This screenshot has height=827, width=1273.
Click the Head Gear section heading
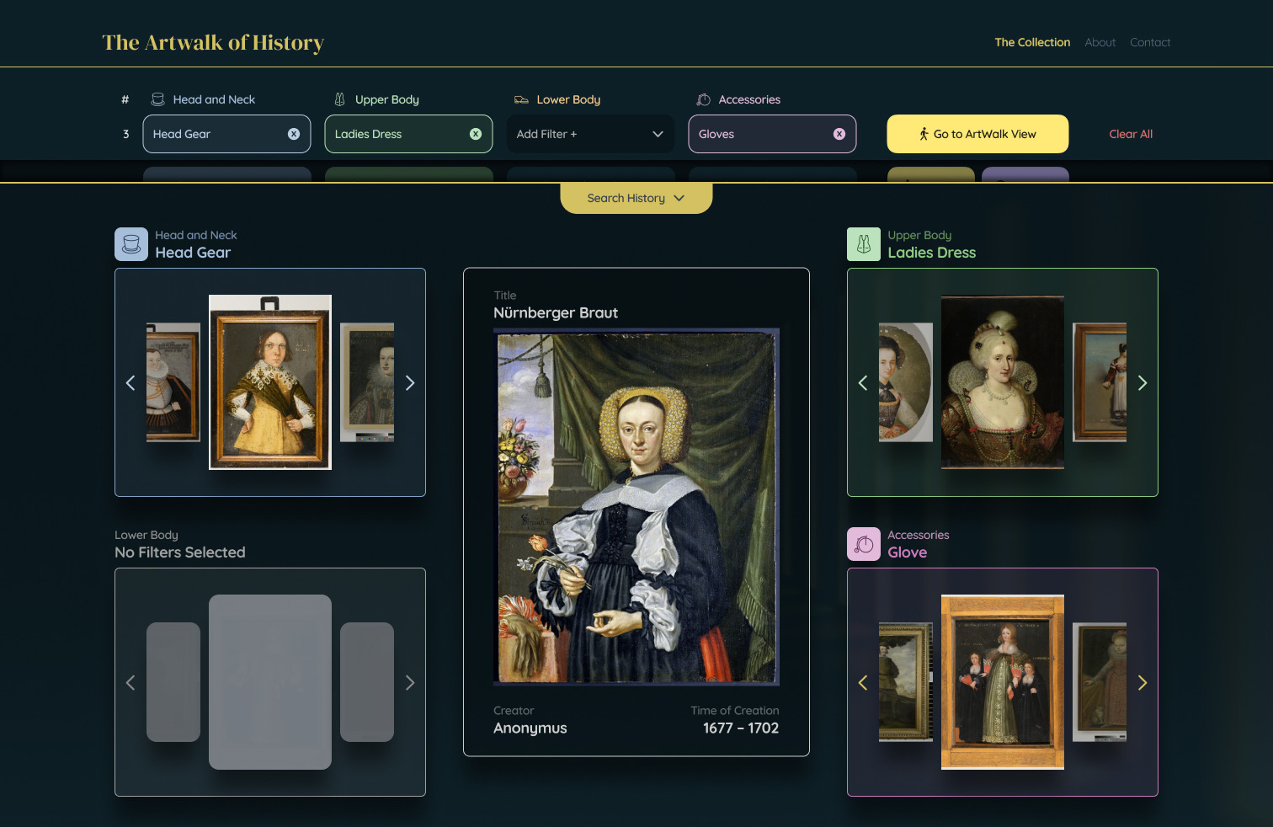point(193,253)
